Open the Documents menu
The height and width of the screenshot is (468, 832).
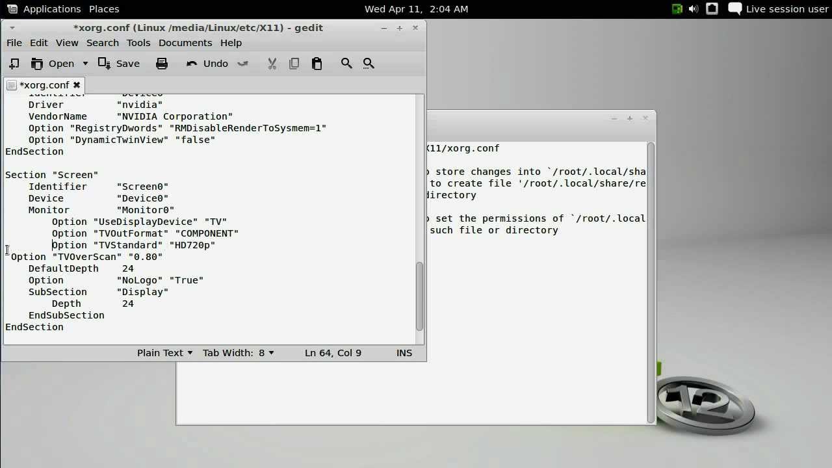[x=185, y=42]
